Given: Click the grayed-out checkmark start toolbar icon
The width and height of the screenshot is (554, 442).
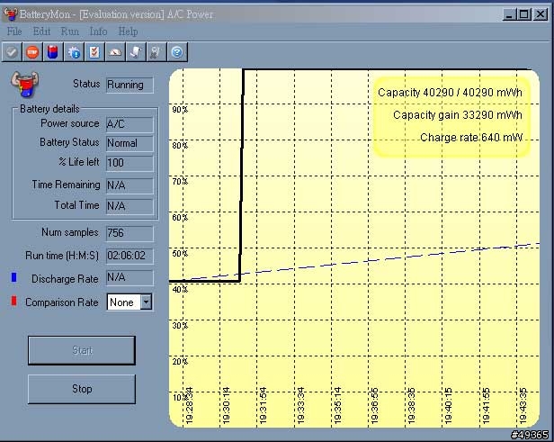Looking at the screenshot, I should pyautogui.click(x=12, y=52).
